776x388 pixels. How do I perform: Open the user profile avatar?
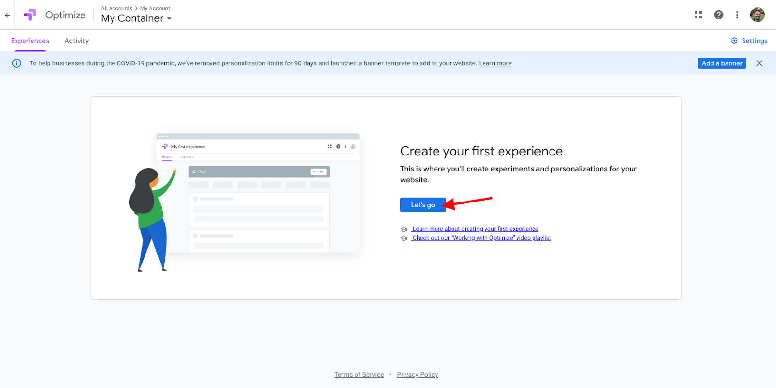coord(758,15)
